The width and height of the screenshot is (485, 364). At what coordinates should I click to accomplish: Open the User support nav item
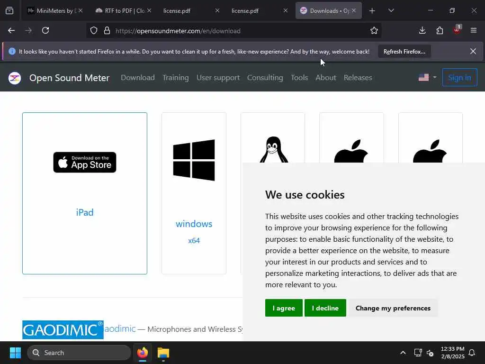218,78
